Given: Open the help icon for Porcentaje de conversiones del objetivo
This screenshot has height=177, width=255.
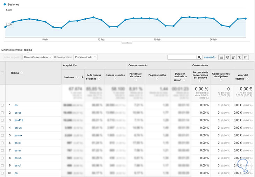Looking at the screenshot, I should point(201,81).
